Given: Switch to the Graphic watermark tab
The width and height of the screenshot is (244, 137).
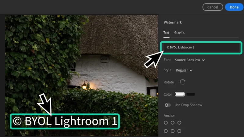Looking at the screenshot, I should click(x=179, y=33).
